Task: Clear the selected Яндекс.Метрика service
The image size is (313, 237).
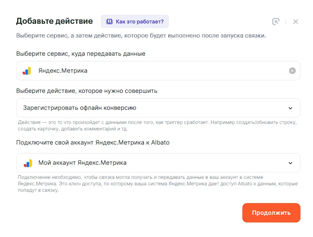Action: pyautogui.click(x=292, y=71)
